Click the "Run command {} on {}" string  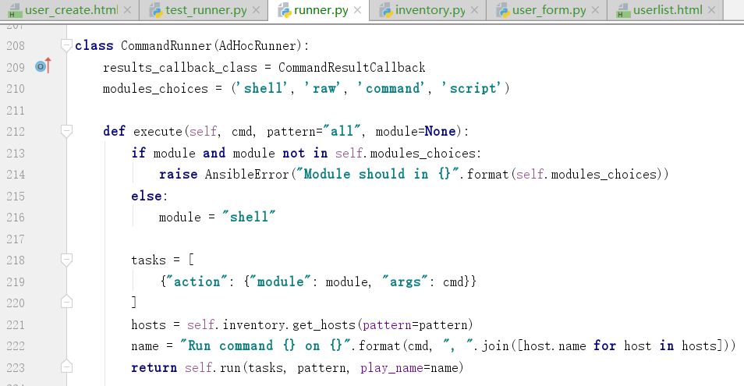(266, 345)
